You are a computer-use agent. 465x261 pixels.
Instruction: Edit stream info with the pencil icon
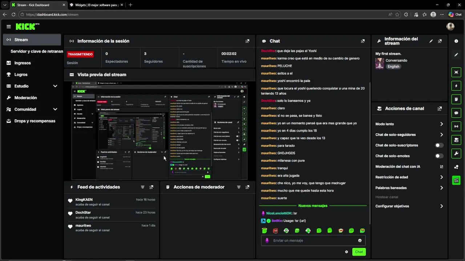[431, 41]
